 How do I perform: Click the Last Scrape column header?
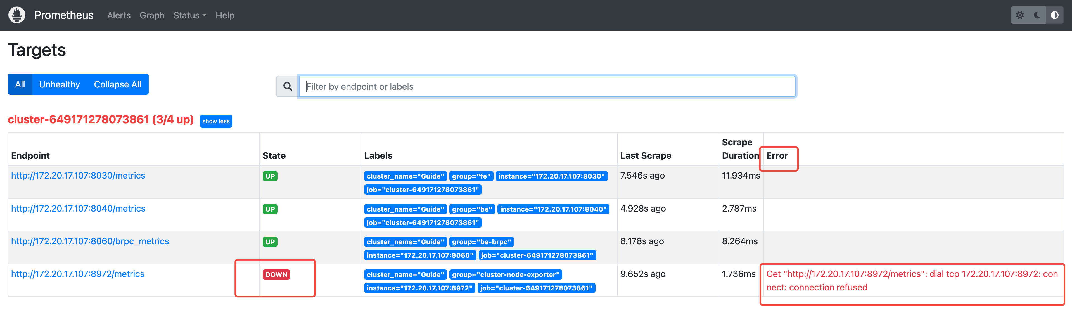(x=646, y=156)
